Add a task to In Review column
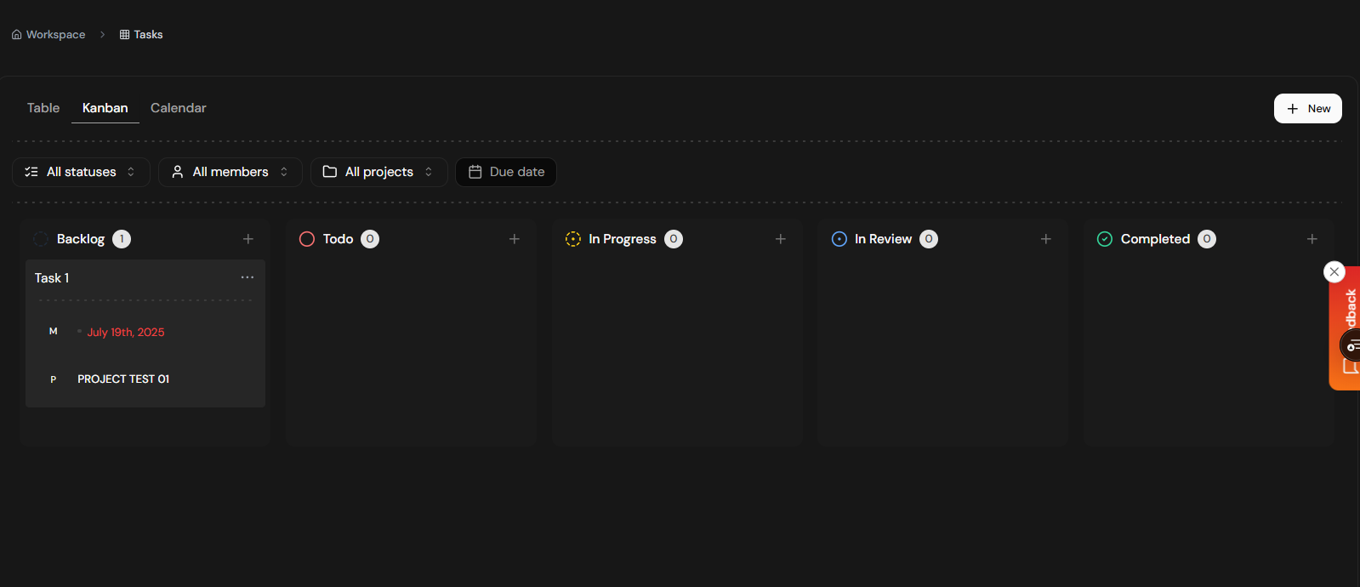 click(x=1046, y=239)
